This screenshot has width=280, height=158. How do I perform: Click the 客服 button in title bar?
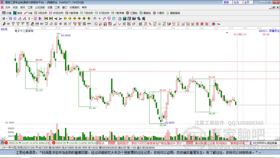coord(227,2)
